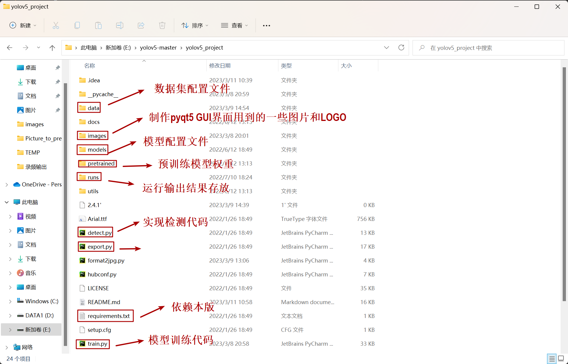This screenshot has width=568, height=364.
Task: Expand the 网络 network node
Action: tap(7, 347)
